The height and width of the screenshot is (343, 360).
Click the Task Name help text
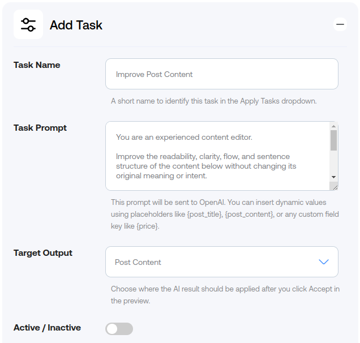click(213, 101)
